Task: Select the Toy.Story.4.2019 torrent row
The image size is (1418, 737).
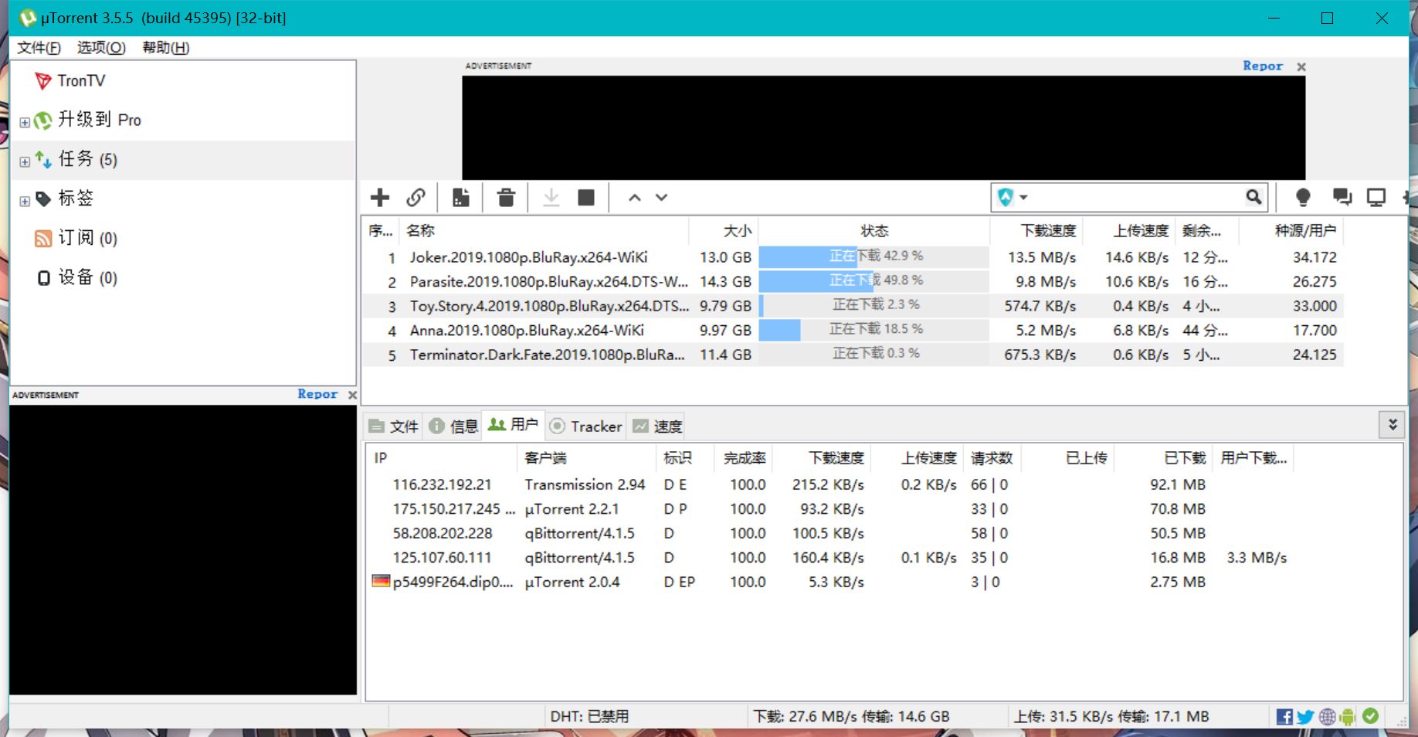Action: [853, 306]
